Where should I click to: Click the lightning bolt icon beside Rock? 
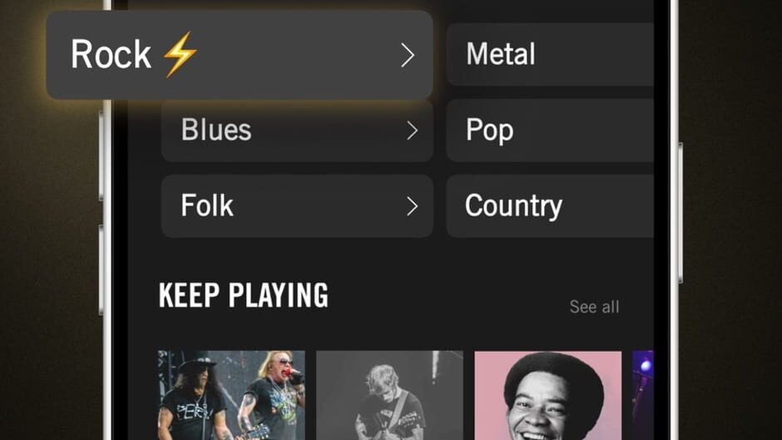pyautogui.click(x=180, y=54)
